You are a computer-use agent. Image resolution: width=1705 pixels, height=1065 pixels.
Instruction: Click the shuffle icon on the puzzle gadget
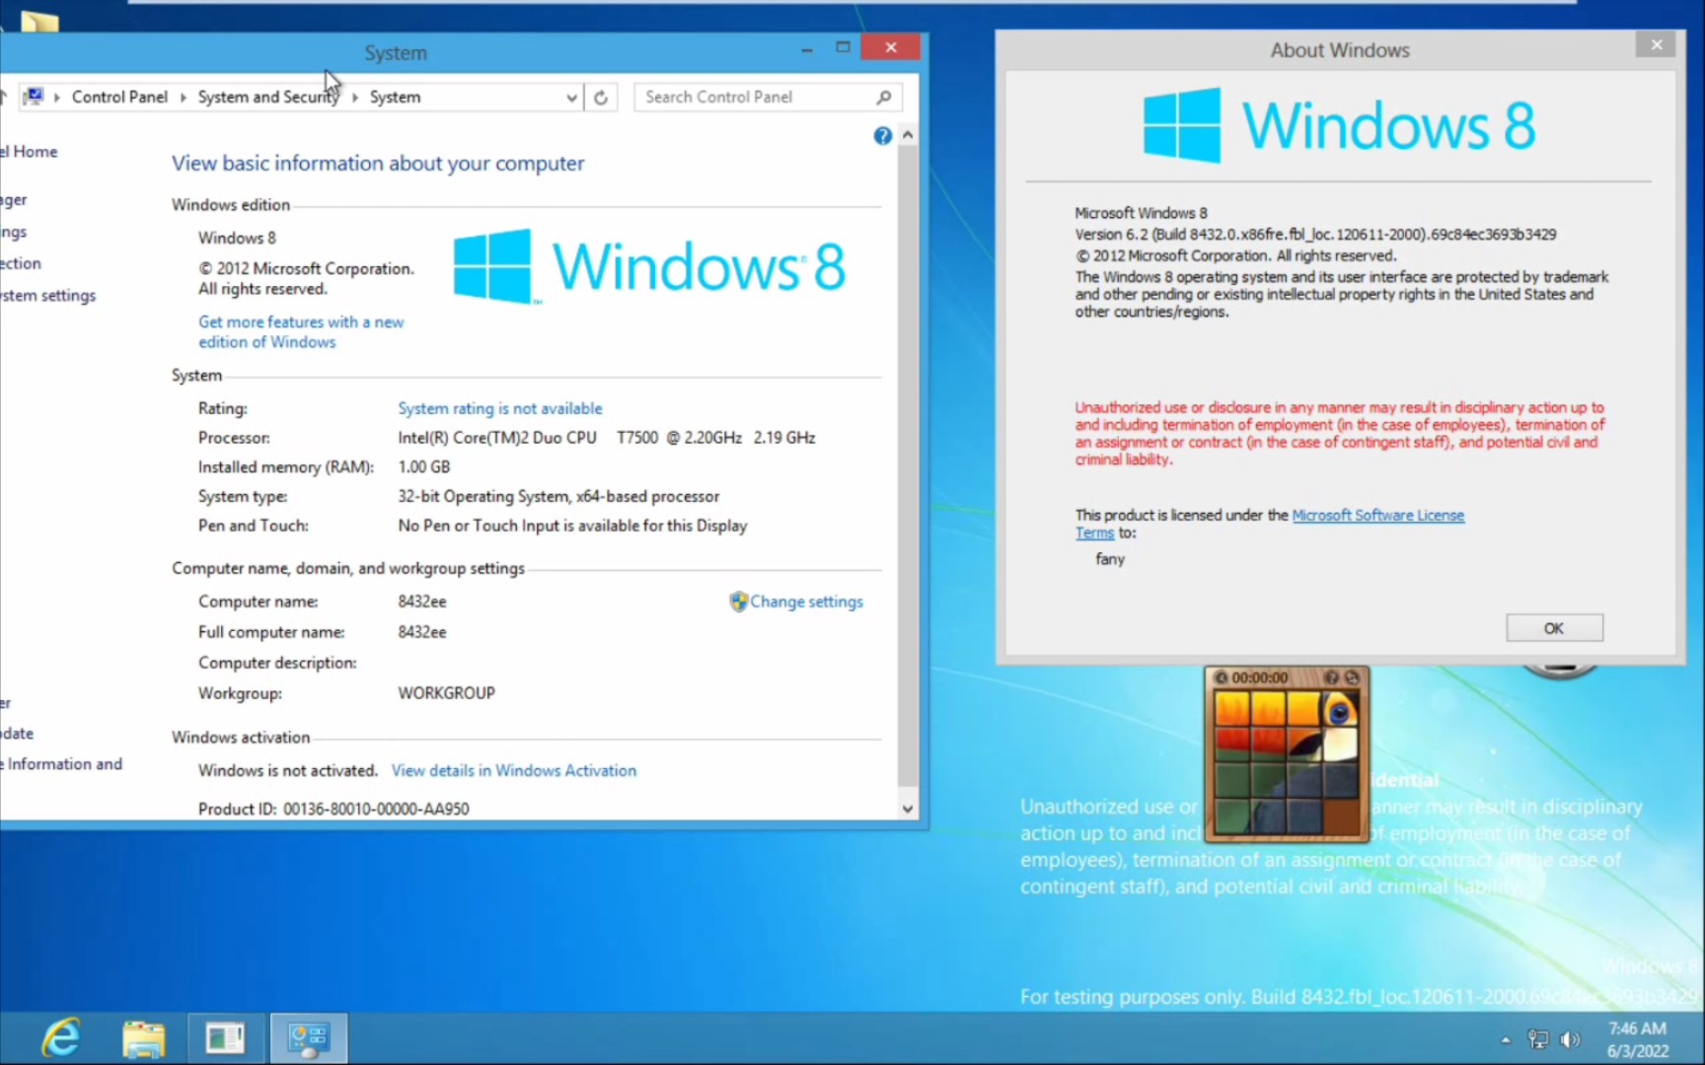(1351, 677)
